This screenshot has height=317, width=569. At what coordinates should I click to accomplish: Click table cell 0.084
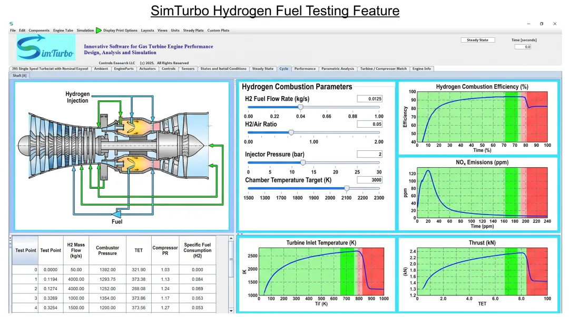[x=198, y=279]
